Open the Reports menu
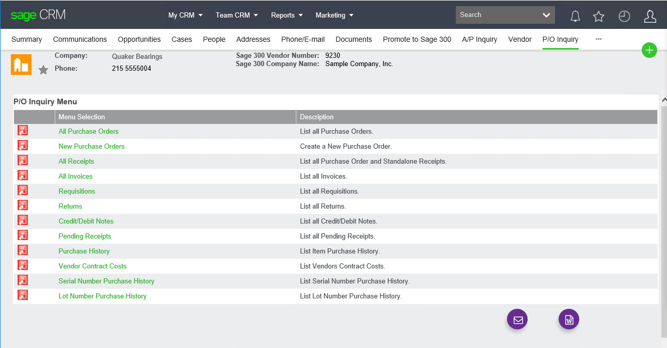Screen dimensions: 667x348 tap(287, 15)
